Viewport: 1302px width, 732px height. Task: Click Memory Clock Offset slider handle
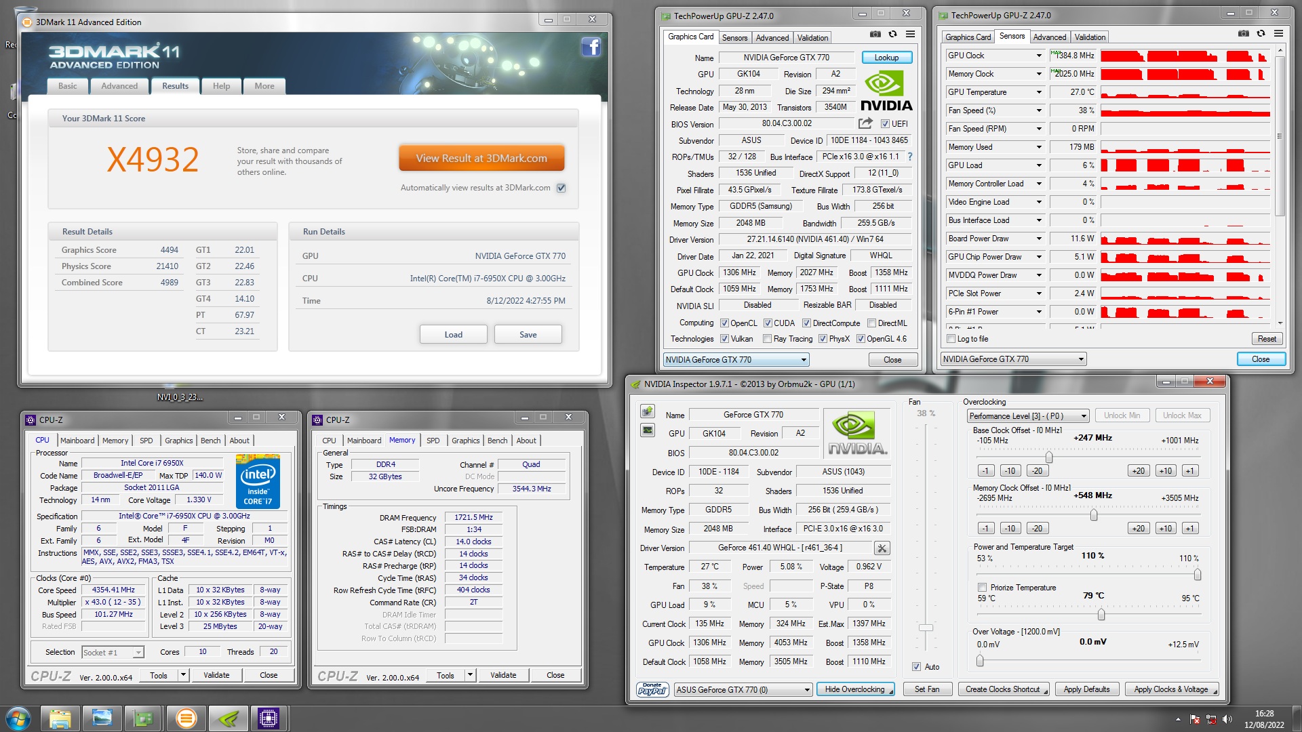1094,514
